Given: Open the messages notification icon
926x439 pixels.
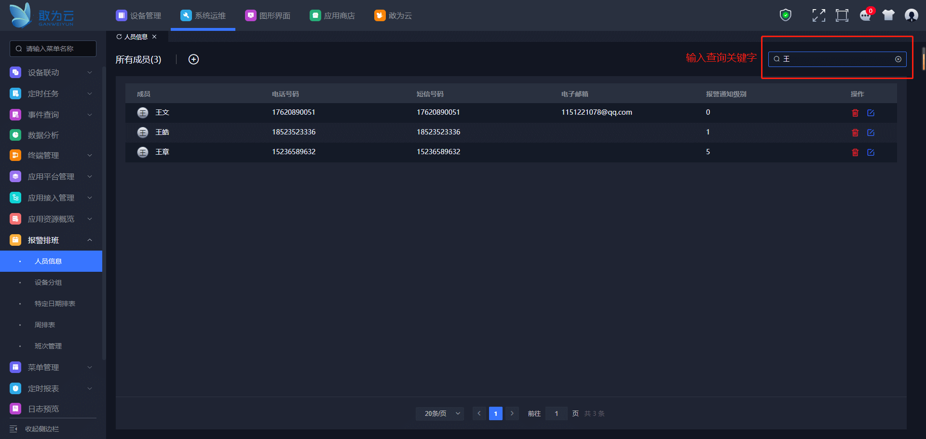Looking at the screenshot, I should tap(866, 15).
